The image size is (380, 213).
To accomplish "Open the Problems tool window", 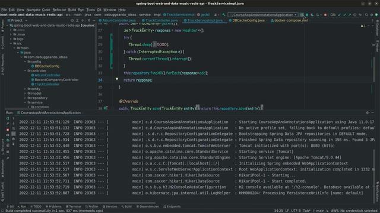I will point(53,206).
